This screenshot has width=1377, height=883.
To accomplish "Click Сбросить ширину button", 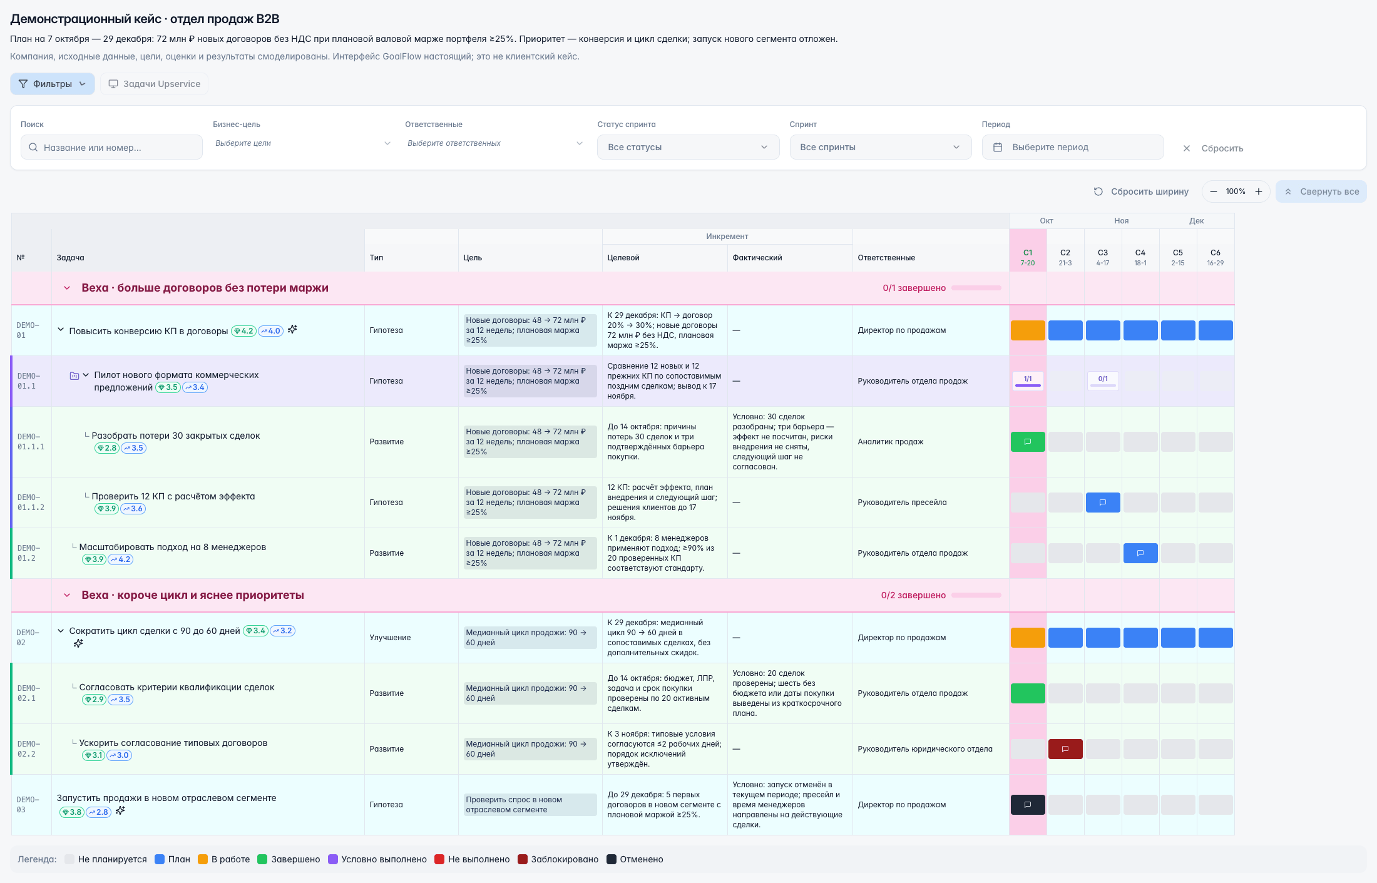I will coord(1141,191).
